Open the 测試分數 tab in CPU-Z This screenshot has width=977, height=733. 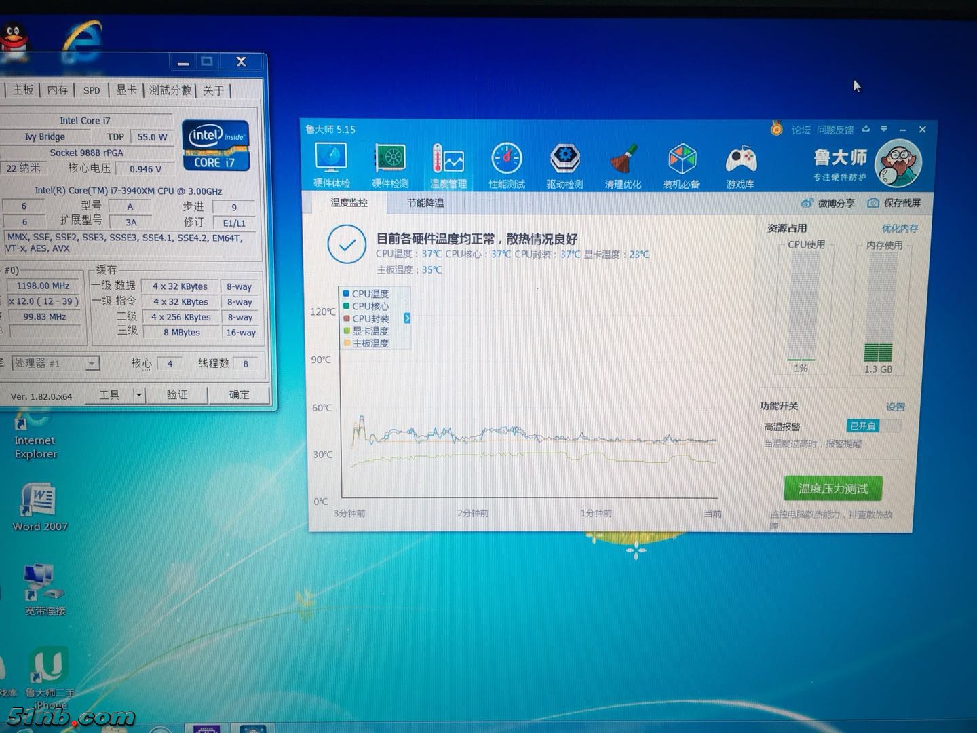[x=170, y=90]
